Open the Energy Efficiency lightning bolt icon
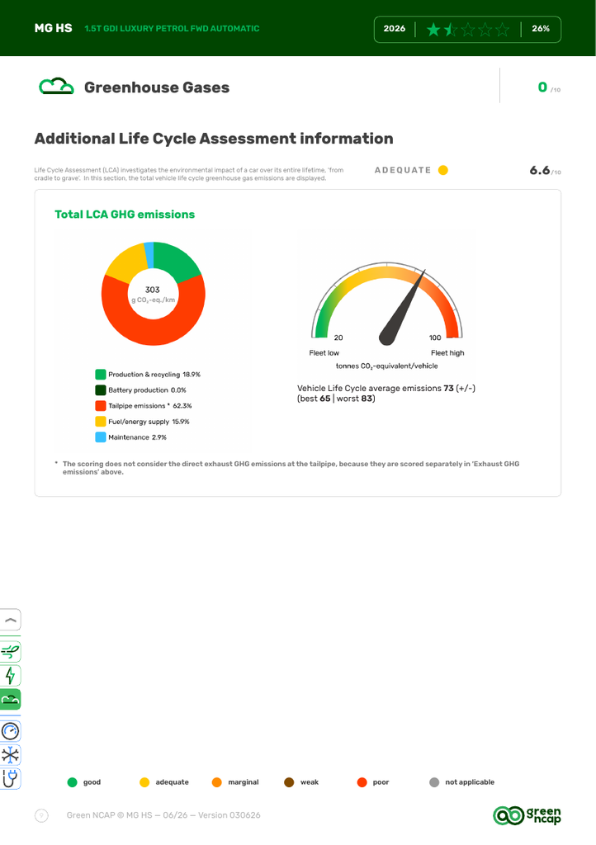The height and width of the screenshot is (845, 596). click(10, 676)
